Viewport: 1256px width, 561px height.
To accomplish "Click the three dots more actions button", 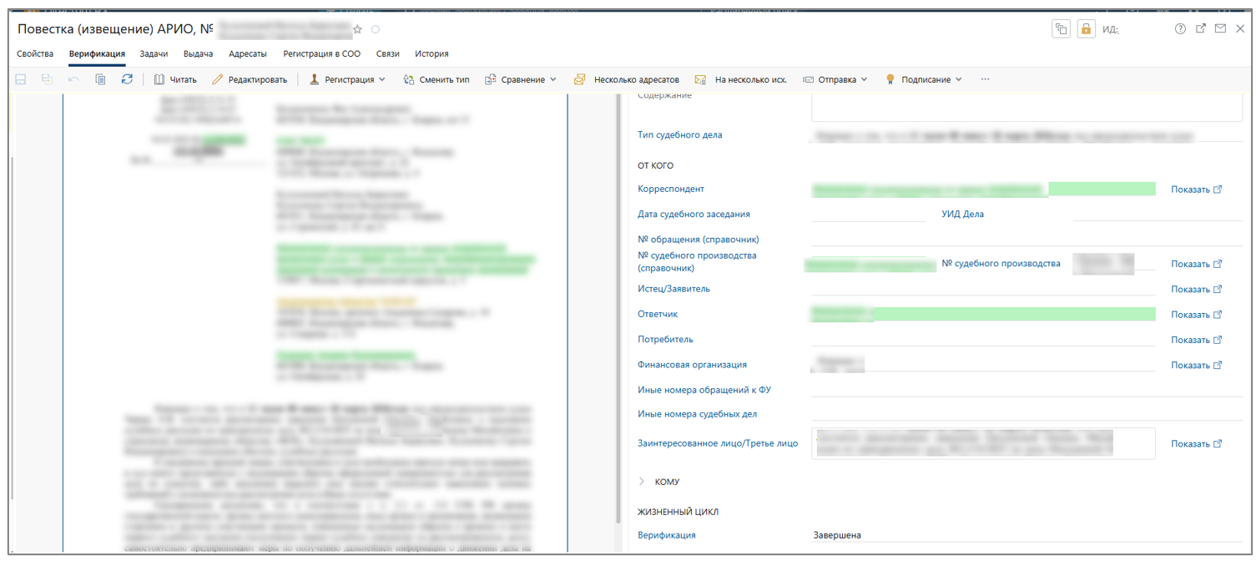I will point(986,79).
